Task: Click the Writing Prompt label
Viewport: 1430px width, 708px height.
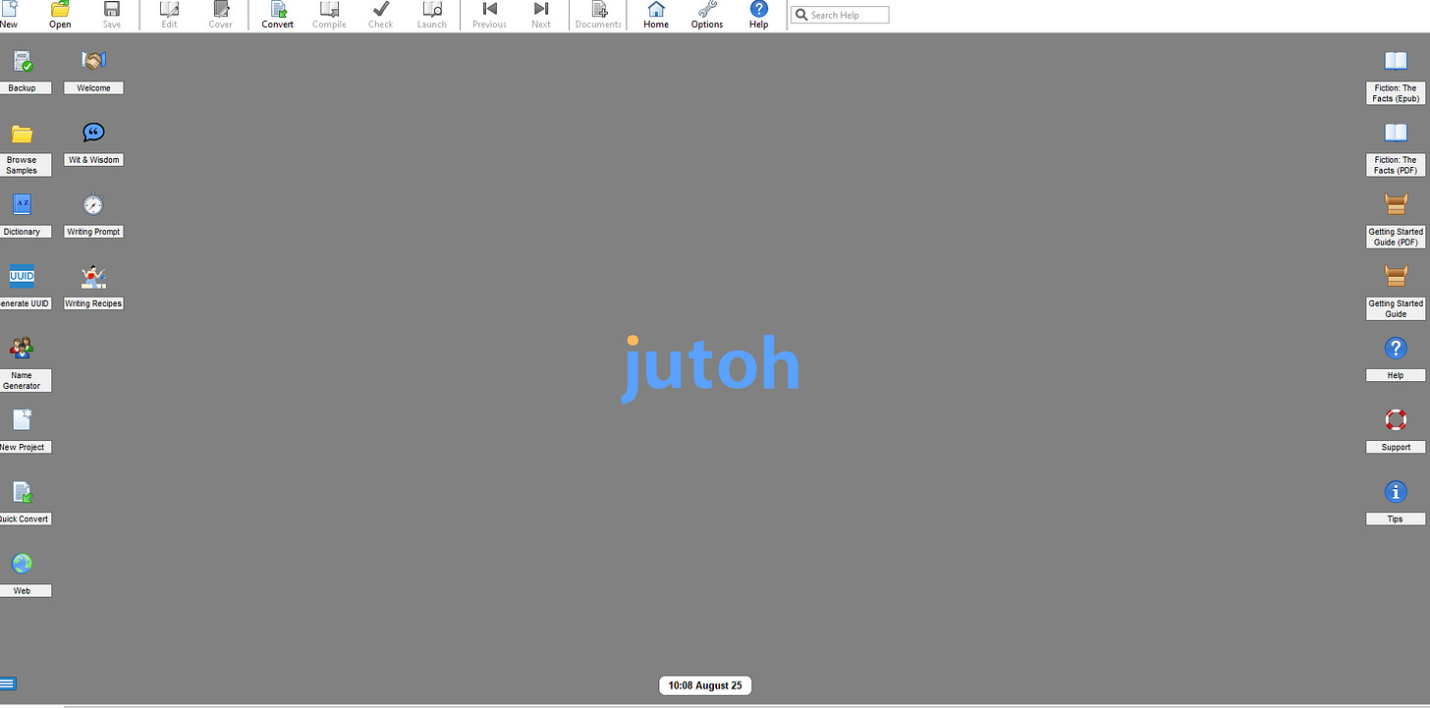Action: tap(93, 232)
